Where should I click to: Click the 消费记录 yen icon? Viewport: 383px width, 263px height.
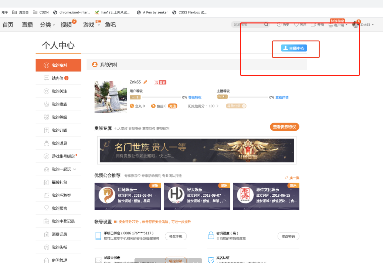coord(46,234)
